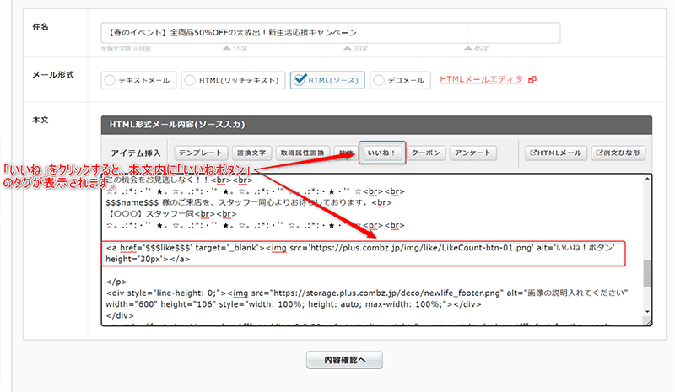Click the partially hidden button before いいね！
Image resolution: width=675 pixels, height=392 pixels.
pyautogui.click(x=344, y=153)
